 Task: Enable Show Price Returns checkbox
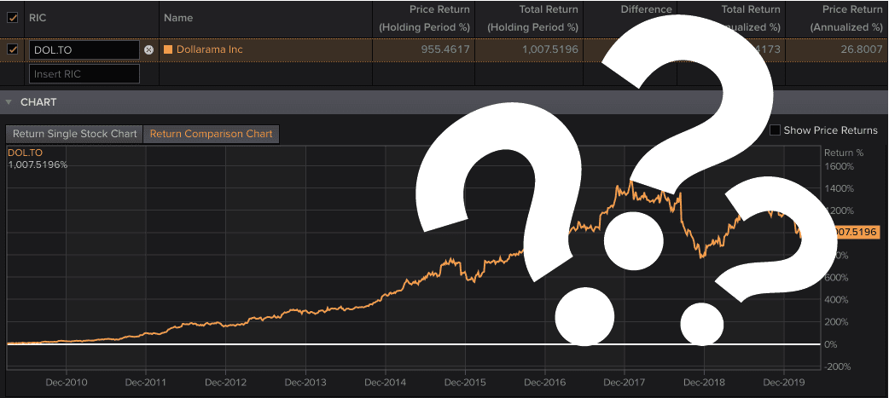(x=775, y=130)
